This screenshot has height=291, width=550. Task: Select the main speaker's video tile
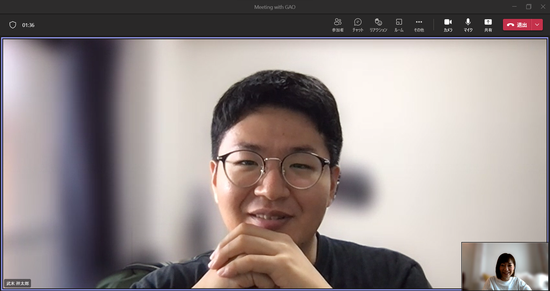pos(275,164)
